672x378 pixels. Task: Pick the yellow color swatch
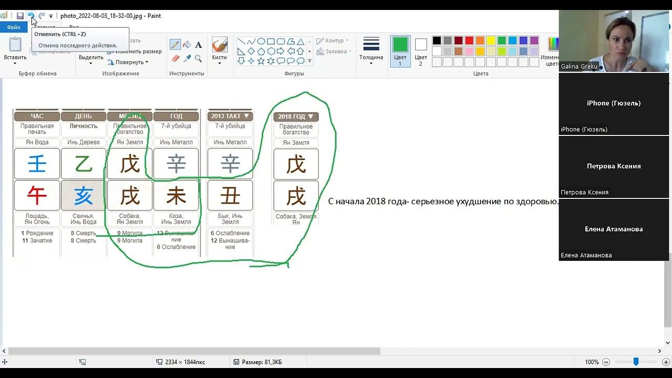point(491,40)
